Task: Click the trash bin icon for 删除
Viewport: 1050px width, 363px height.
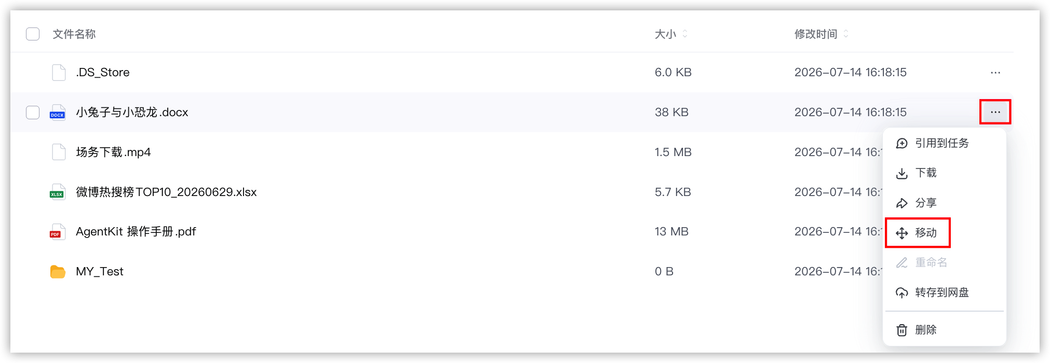Action: pos(902,330)
